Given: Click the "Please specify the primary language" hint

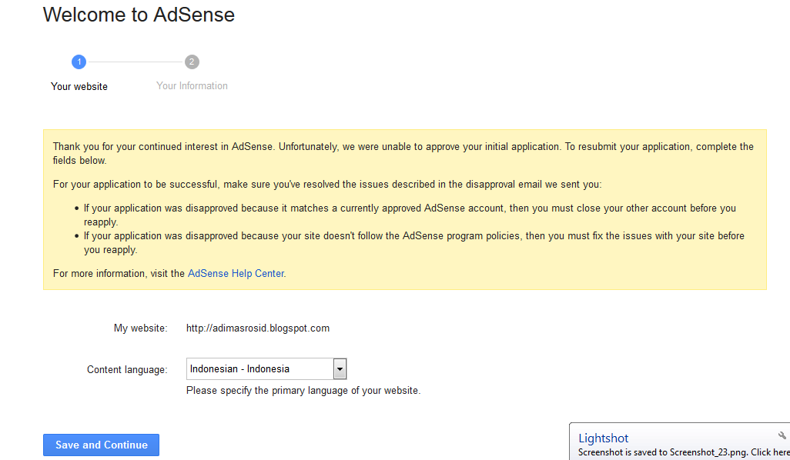Looking at the screenshot, I should click(x=303, y=391).
